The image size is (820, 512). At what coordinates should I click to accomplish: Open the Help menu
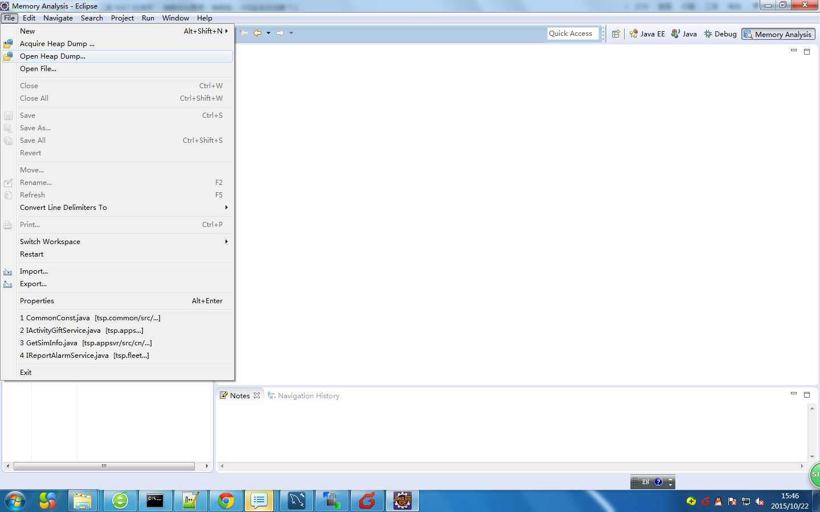coord(204,18)
